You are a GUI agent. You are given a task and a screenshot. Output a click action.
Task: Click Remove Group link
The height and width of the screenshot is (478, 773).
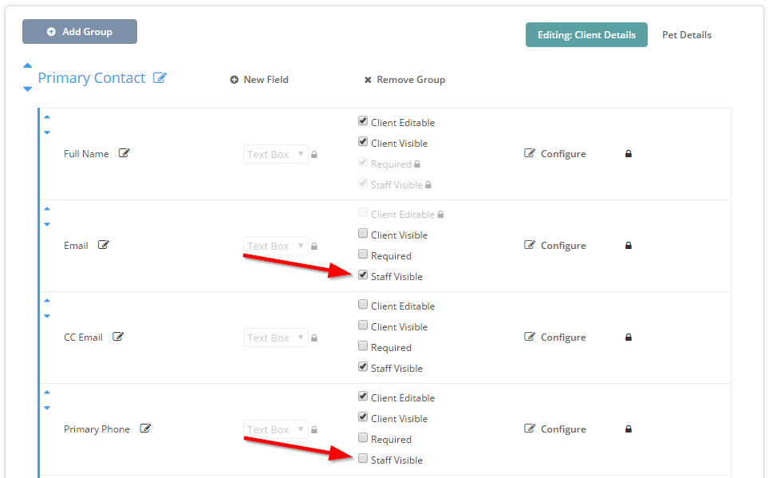404,80
